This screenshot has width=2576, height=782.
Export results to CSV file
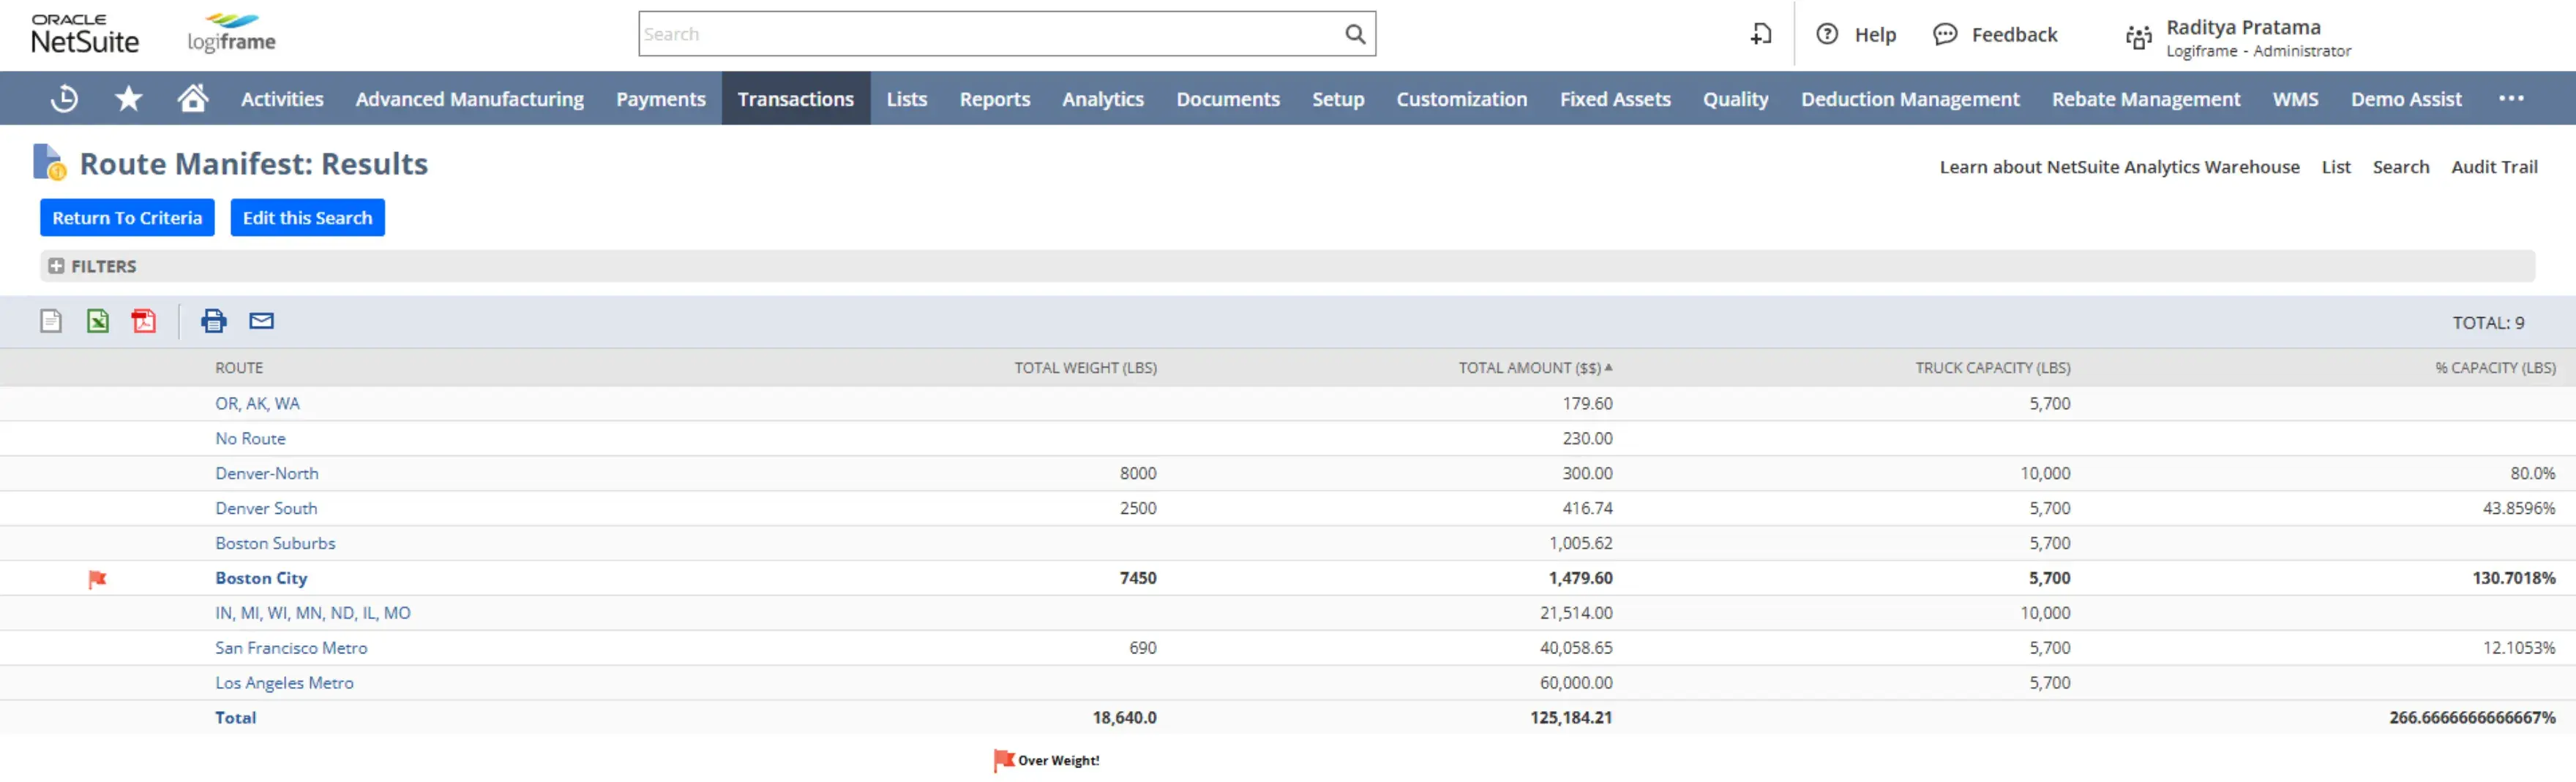pos(50,321)
